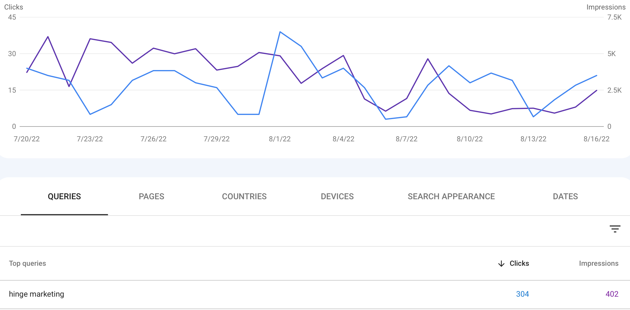
Task: Sort table by Clicks column header
Action: [519, 263]
